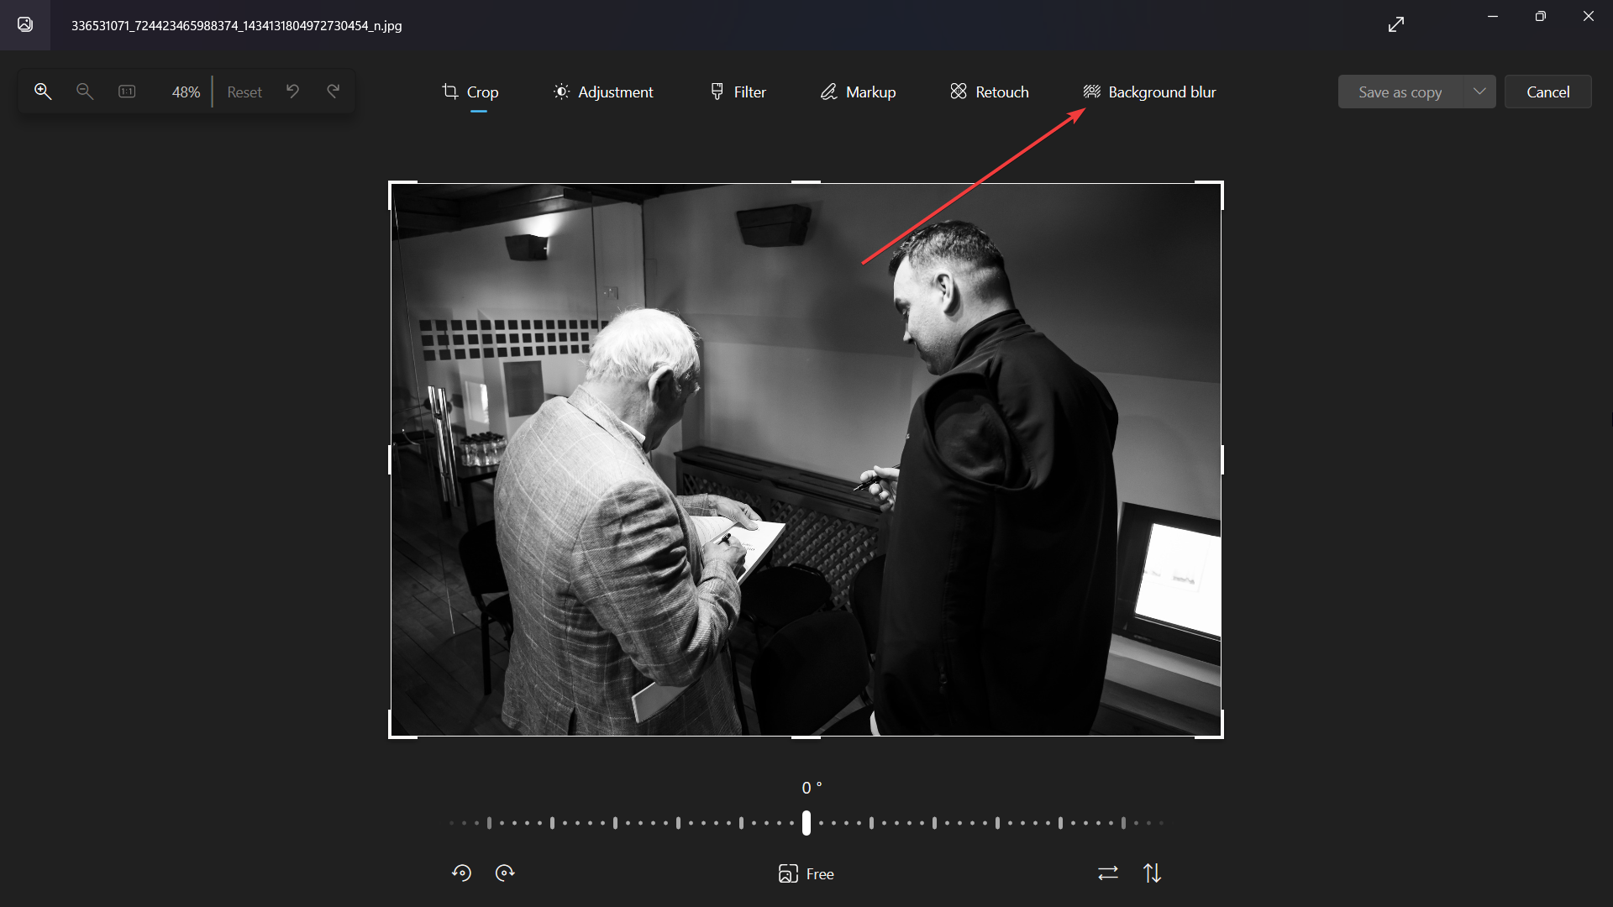The height and width of the screenshot is (907, 1613).
Task: Open the Markup tool
Action: [x=858, y=92]
